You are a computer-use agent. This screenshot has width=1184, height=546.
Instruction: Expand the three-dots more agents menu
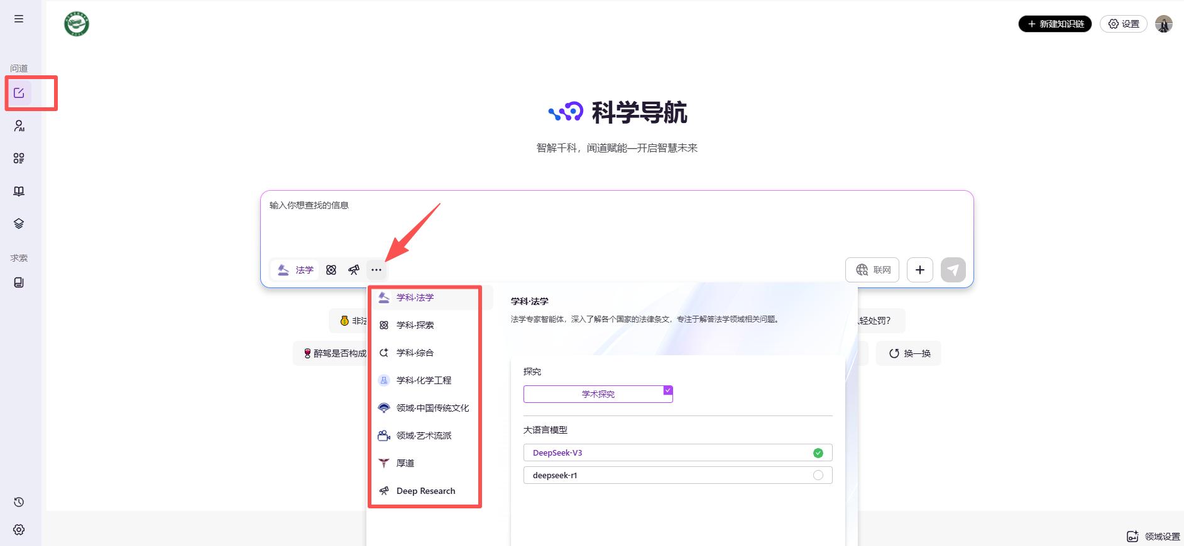376,270
